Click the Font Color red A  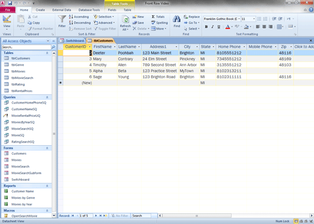228,26
